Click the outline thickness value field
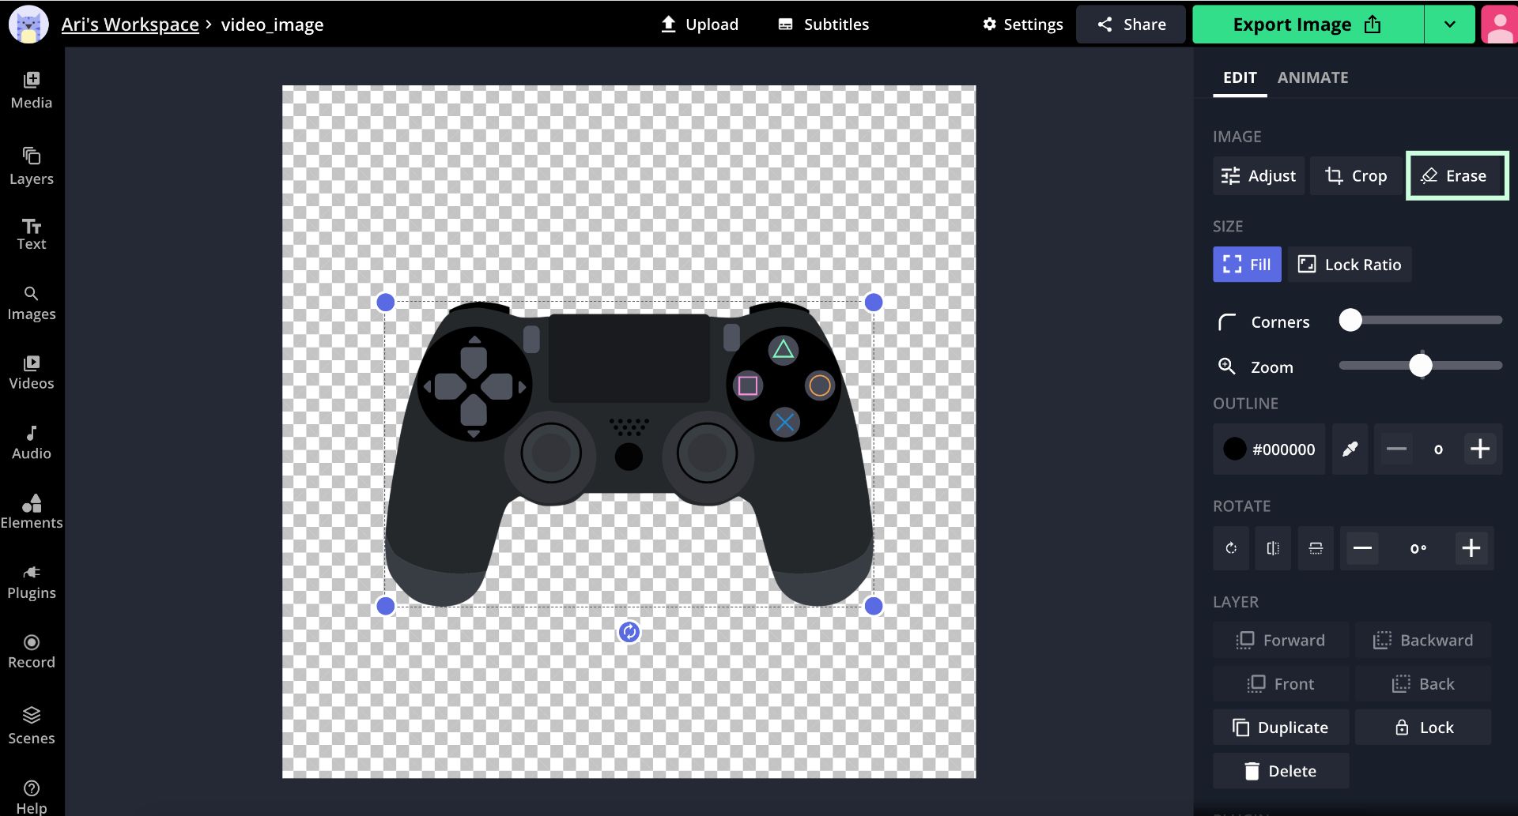The image size is (1518, 816). tap(1438, 449)
